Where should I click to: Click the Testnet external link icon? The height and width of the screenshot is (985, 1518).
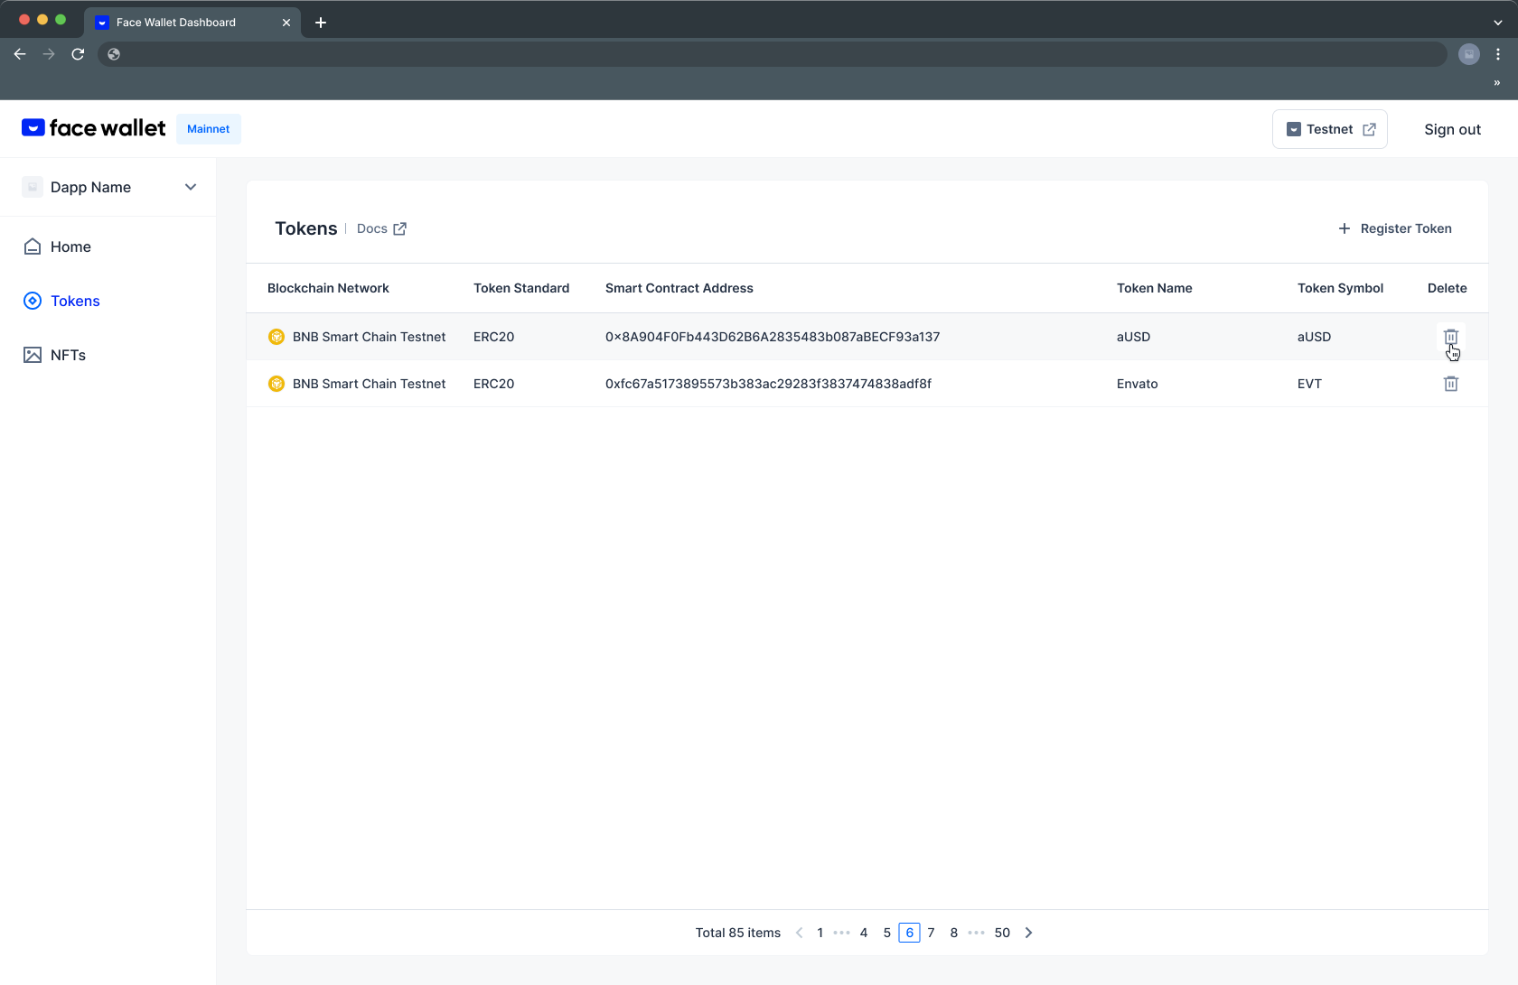(1369, 129)
